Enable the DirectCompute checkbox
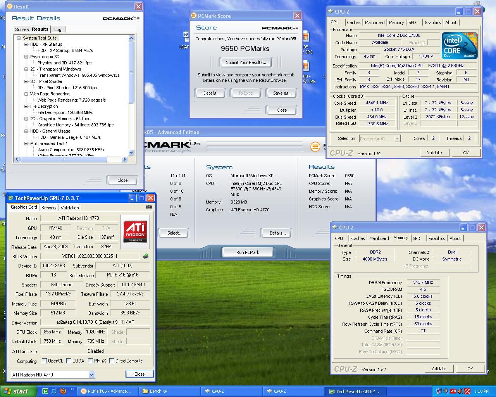This screenshot has width=496, height=397. [x=112, y=361]
